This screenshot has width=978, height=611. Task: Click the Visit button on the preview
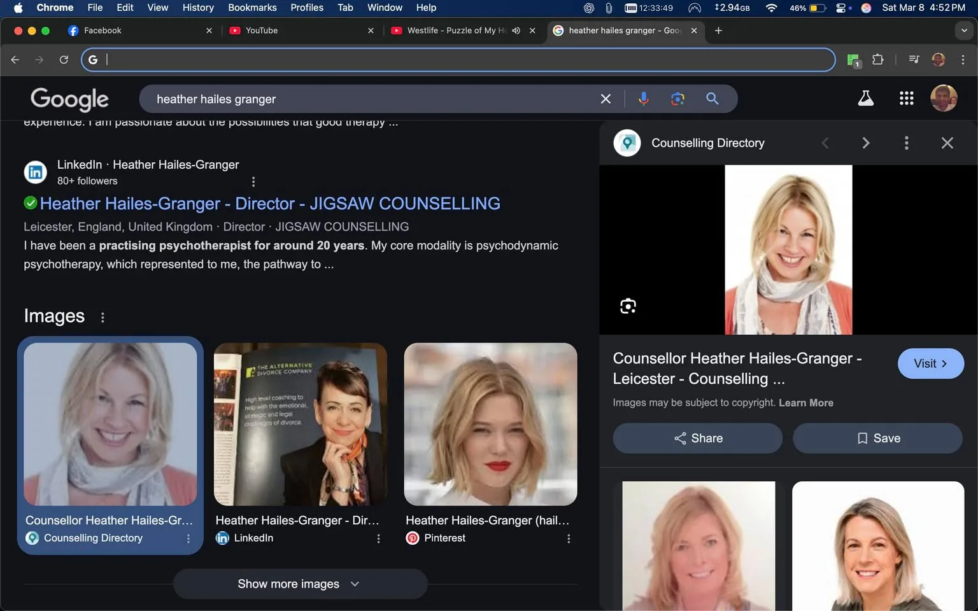[930, 363]
